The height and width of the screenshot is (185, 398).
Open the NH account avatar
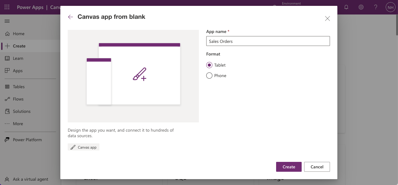[390, 7]
